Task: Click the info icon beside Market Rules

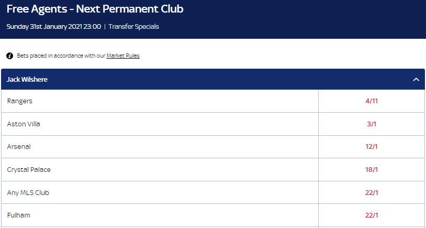Action: point(9,56)
